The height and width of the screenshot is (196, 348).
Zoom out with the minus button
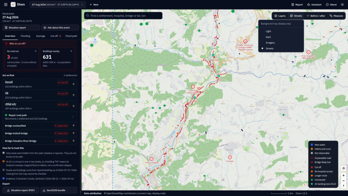click(x=343, y=181)
